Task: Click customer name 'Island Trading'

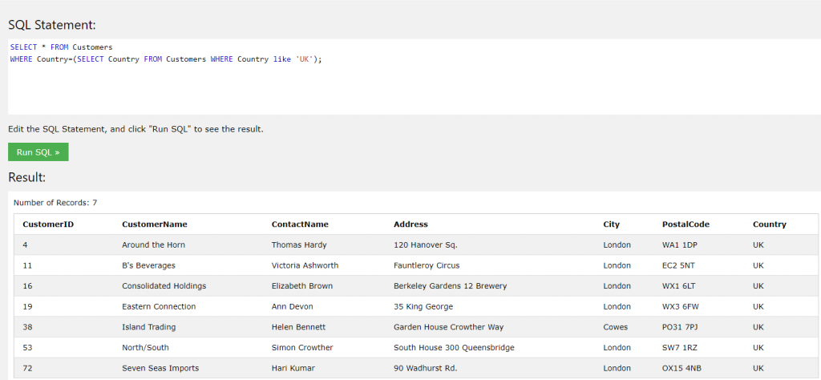Action: point(148,326)
